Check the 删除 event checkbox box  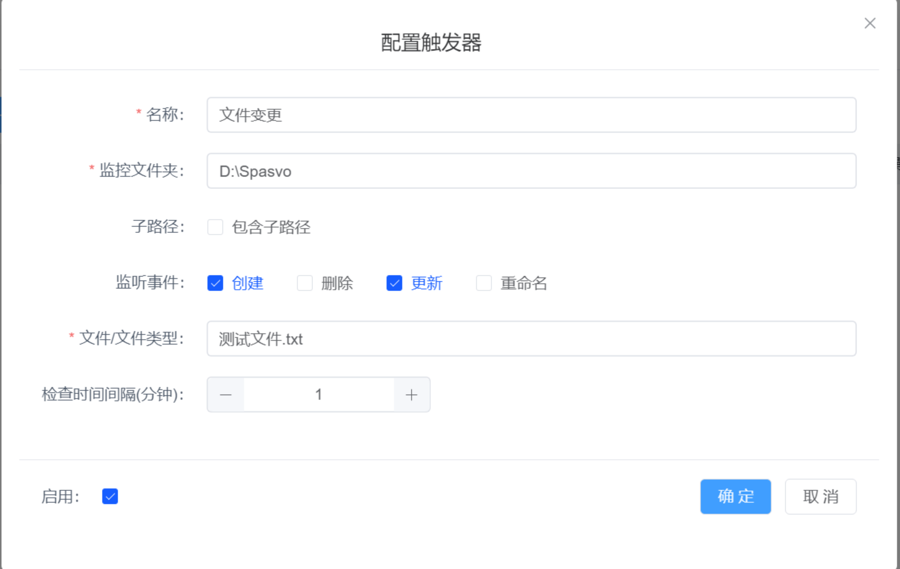[304, 283]
